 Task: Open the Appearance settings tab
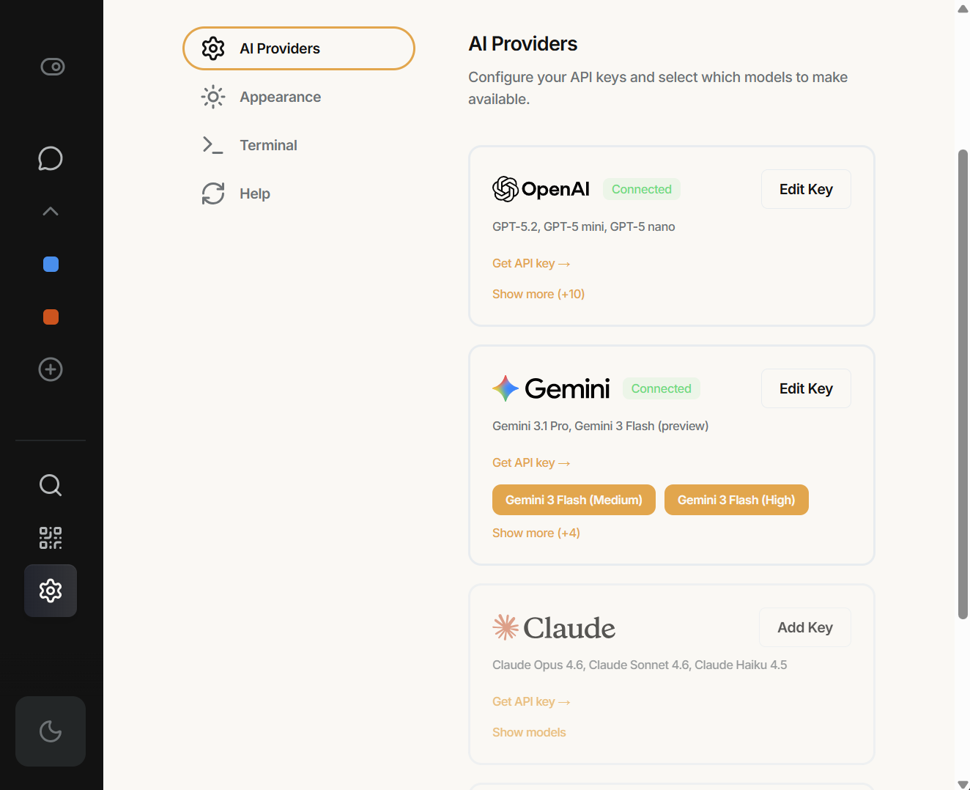tap(280, 97)
